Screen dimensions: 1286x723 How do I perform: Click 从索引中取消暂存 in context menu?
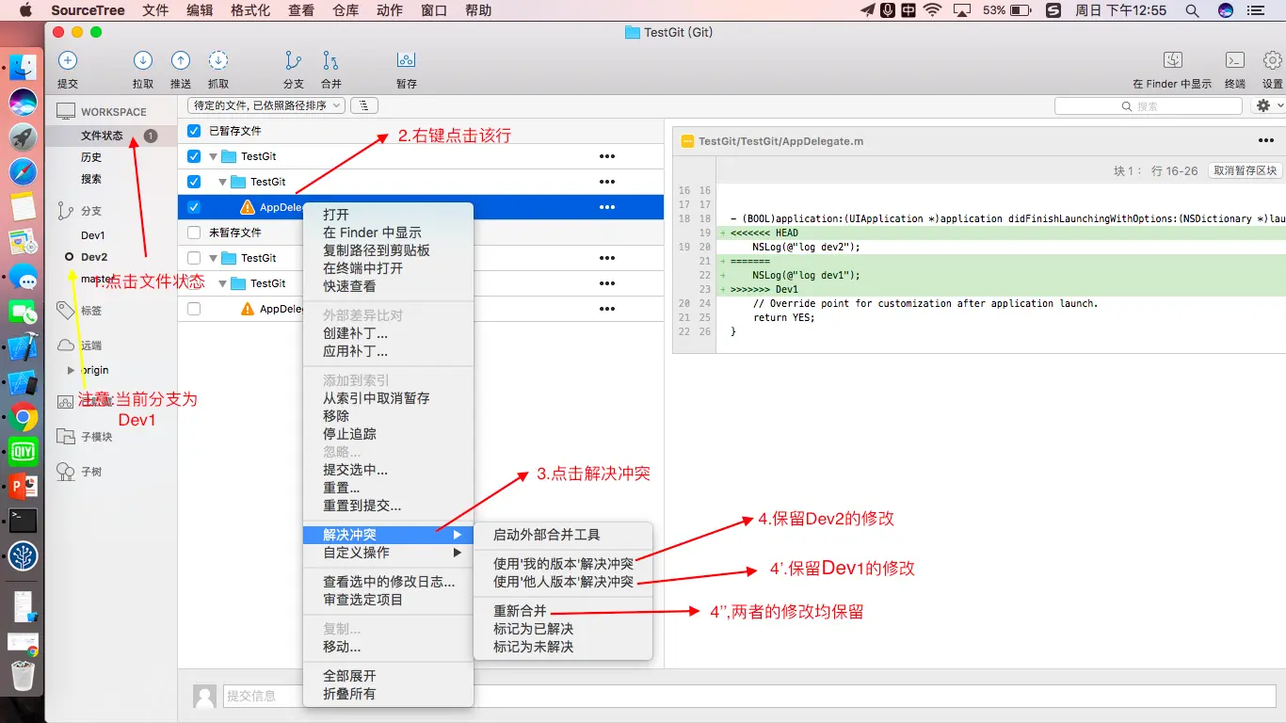pyautogui.click(x=388, y=398)
